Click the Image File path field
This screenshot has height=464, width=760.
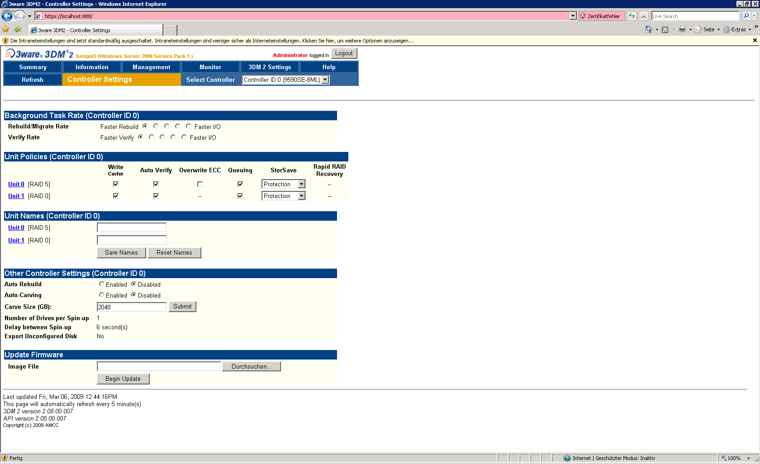(x=159, y=366)
